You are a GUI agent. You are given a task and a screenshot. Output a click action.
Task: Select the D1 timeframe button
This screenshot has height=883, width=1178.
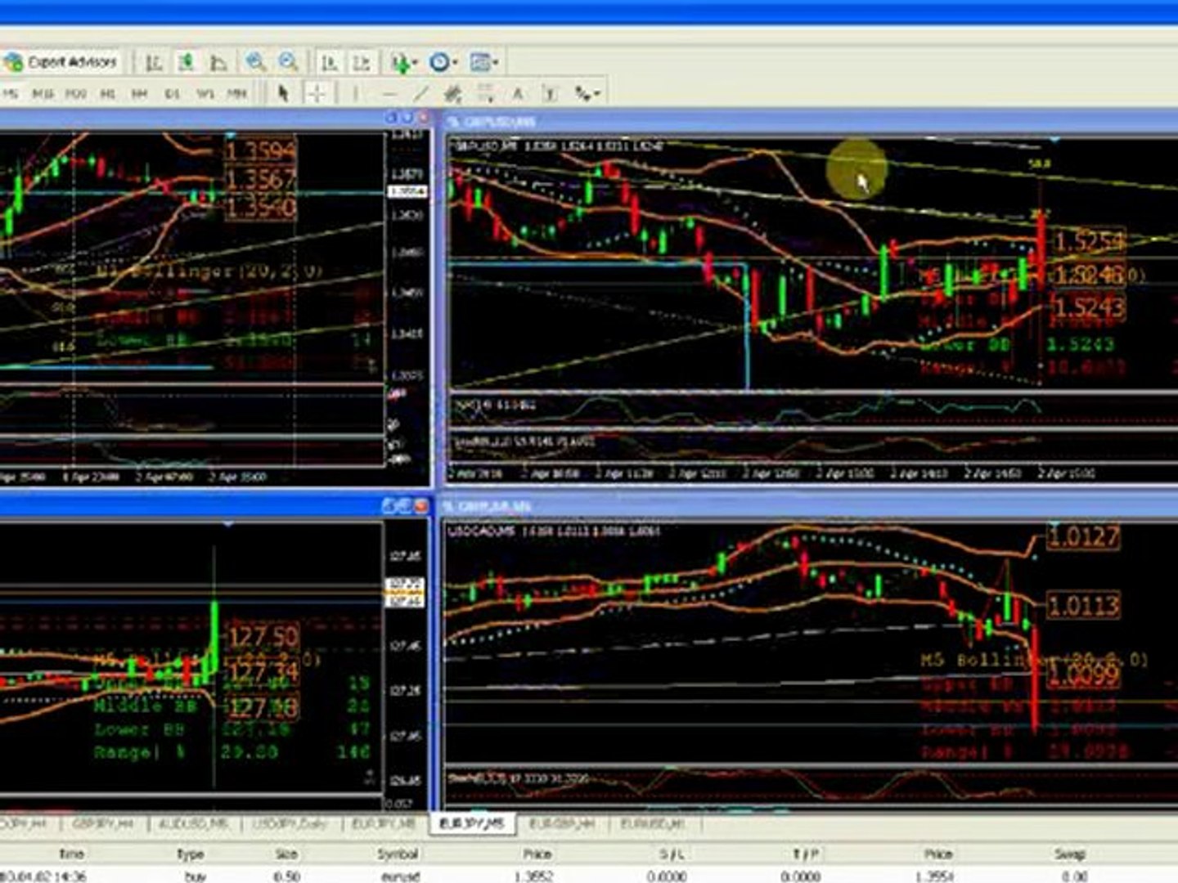pos(172,94)
